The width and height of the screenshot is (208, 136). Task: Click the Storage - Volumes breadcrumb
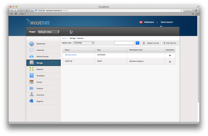coord(76,38)
